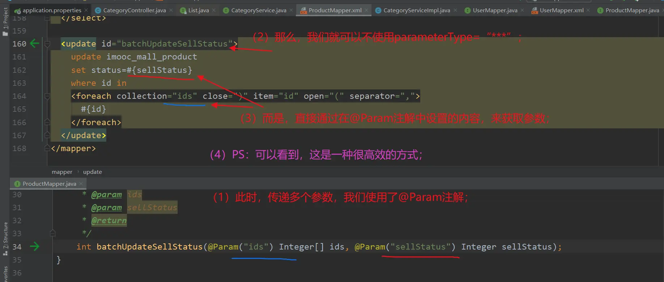The height and width of the screenshot is (282, 664).
Task: Click the 'mapper' breadcrumb
Action: 62,172
